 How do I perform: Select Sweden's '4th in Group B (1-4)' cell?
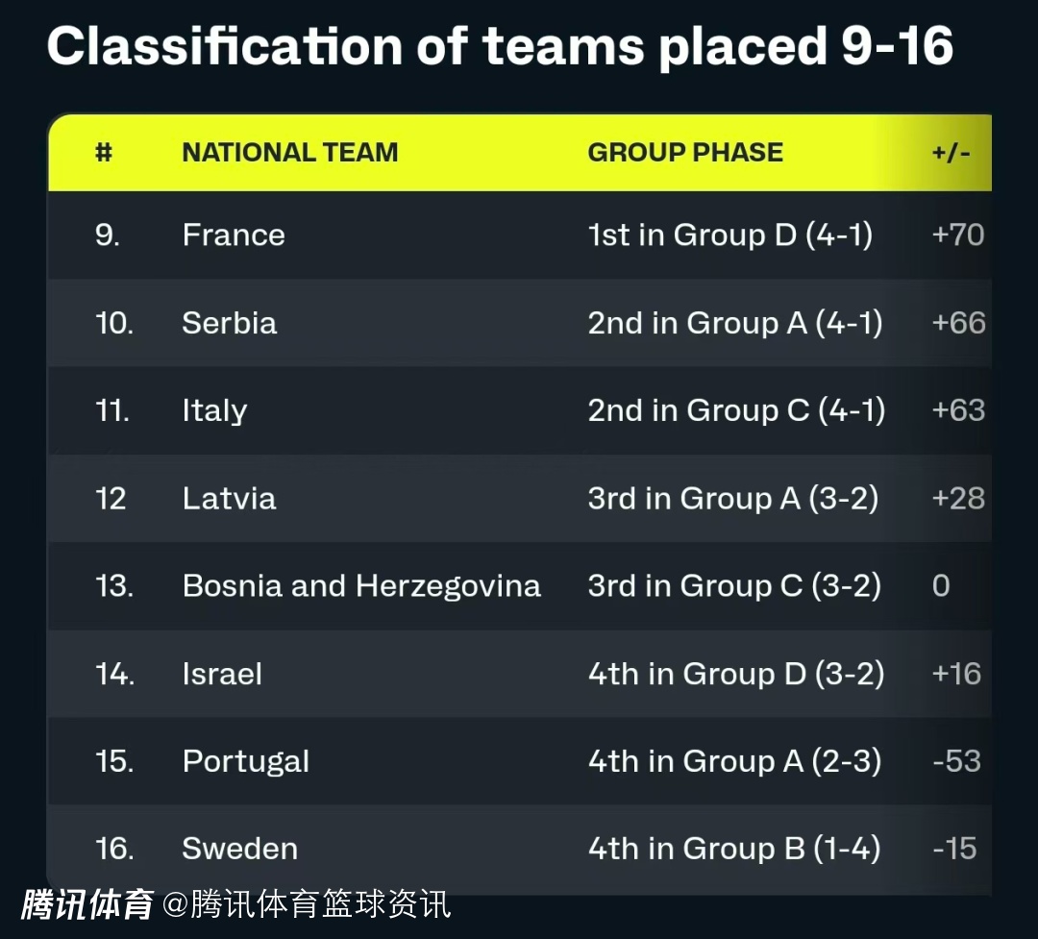point(734,849)
